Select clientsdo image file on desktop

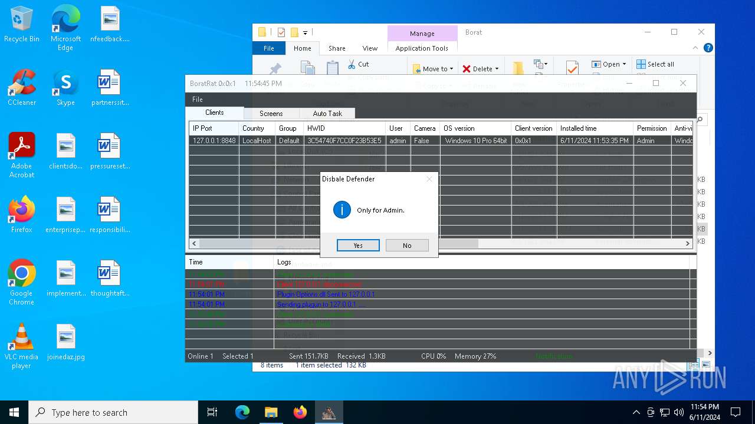coord(65,152)
